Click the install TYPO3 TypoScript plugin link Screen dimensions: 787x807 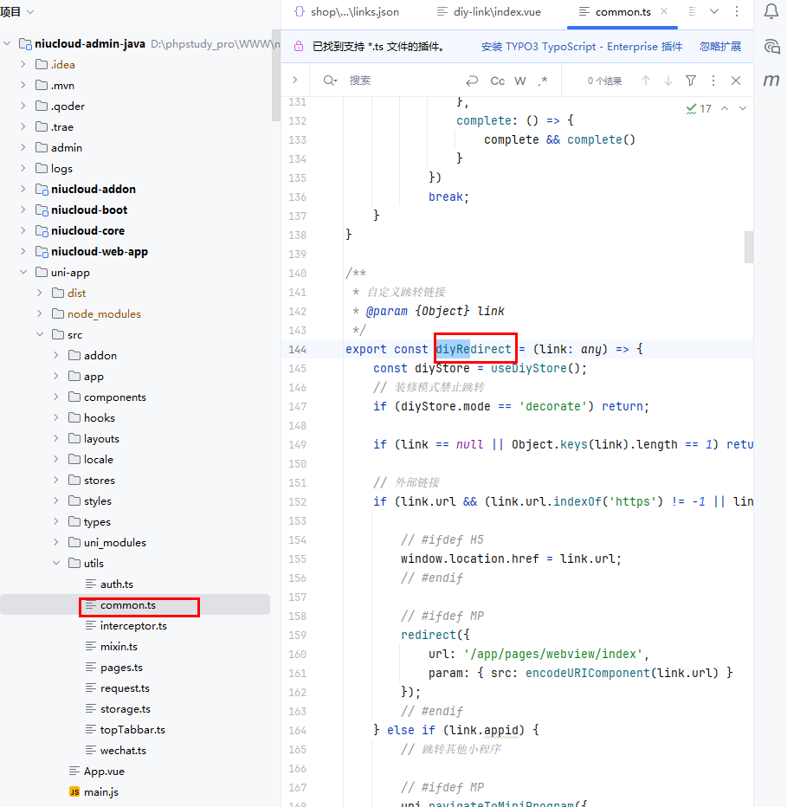[581, 47]
